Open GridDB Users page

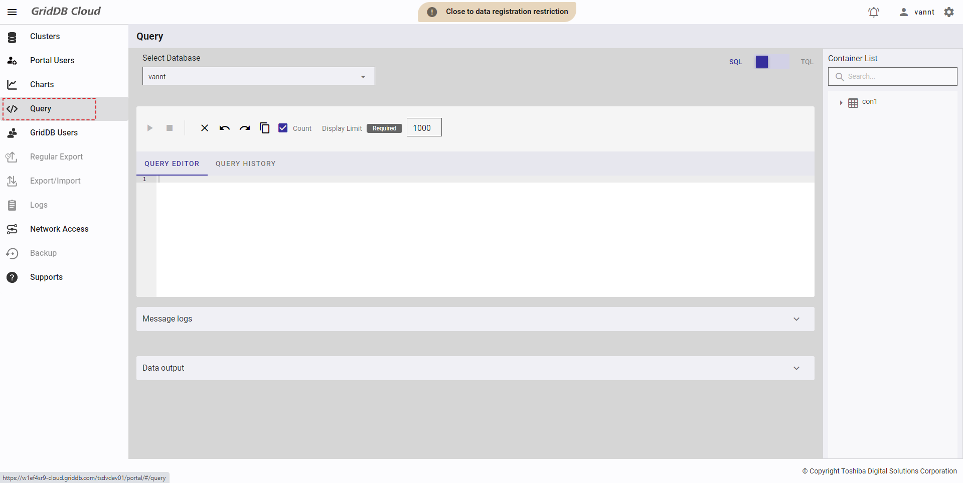click(54, 132)
